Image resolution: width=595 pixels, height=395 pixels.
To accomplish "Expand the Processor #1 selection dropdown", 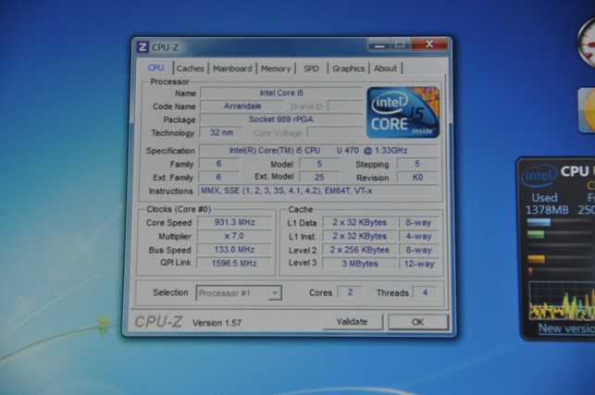I will (275, 293).
